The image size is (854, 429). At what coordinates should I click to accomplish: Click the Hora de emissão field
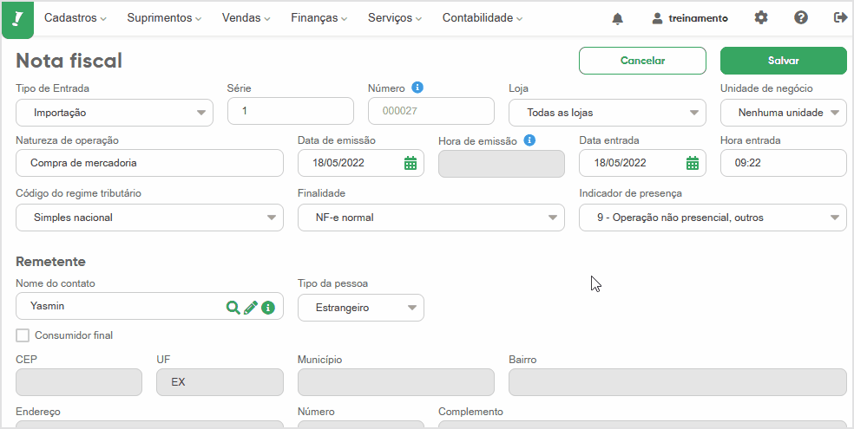[x=502, y=163]
